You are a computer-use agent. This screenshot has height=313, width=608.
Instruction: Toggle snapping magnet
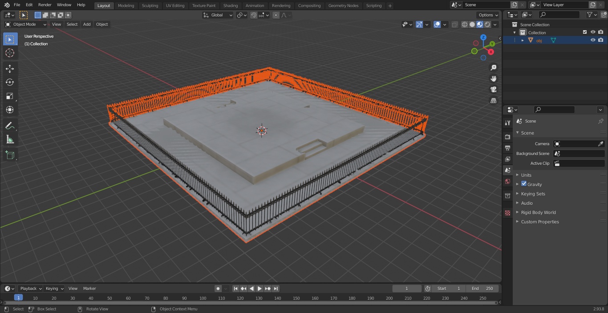[x=253, y=15]
